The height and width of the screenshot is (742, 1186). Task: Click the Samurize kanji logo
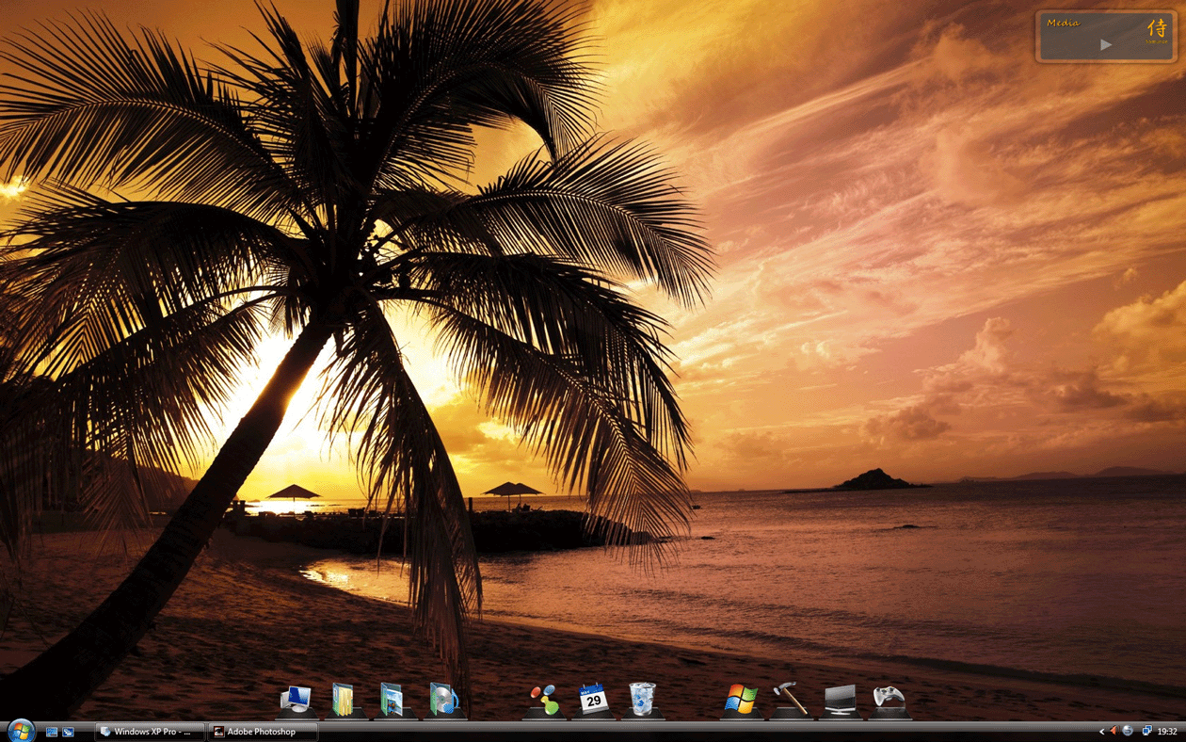point(1156,29)
